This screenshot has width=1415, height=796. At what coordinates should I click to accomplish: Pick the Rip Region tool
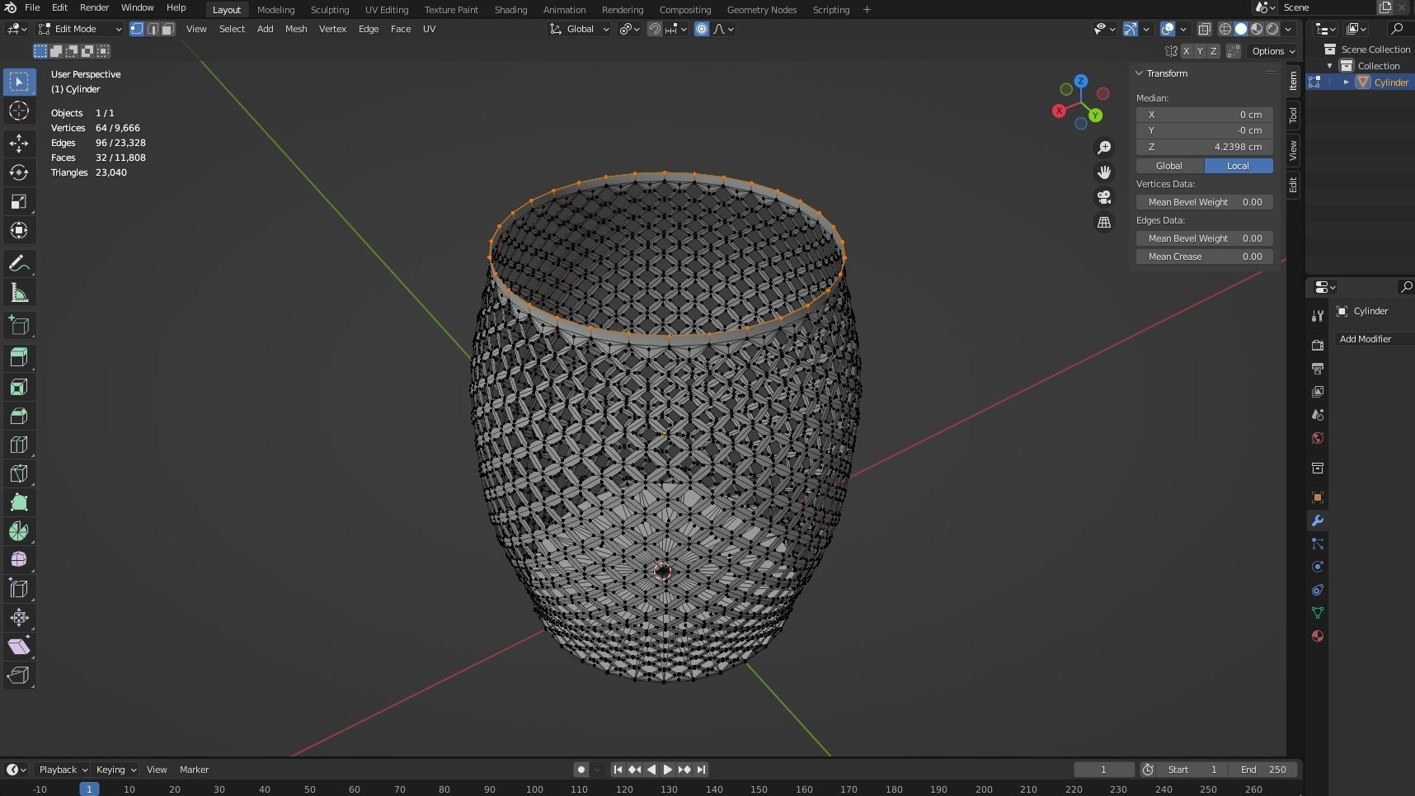click(x=19, y=676)
